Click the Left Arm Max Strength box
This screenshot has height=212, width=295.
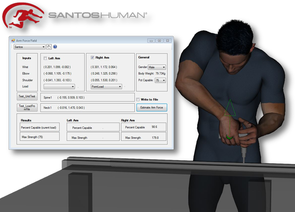click(x=93, y=137)
